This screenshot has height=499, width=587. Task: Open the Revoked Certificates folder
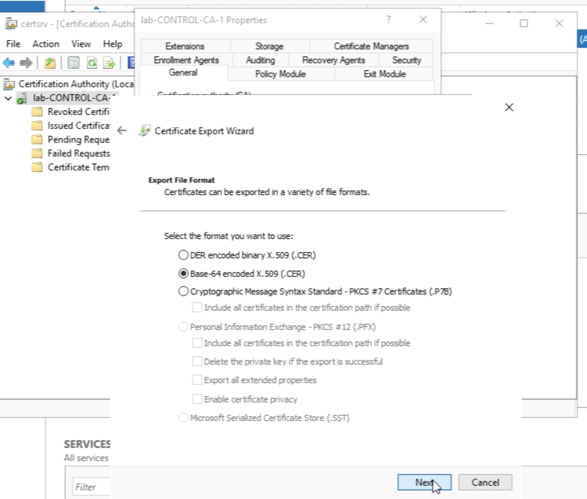pyautogui.click(x=78, y=112)
